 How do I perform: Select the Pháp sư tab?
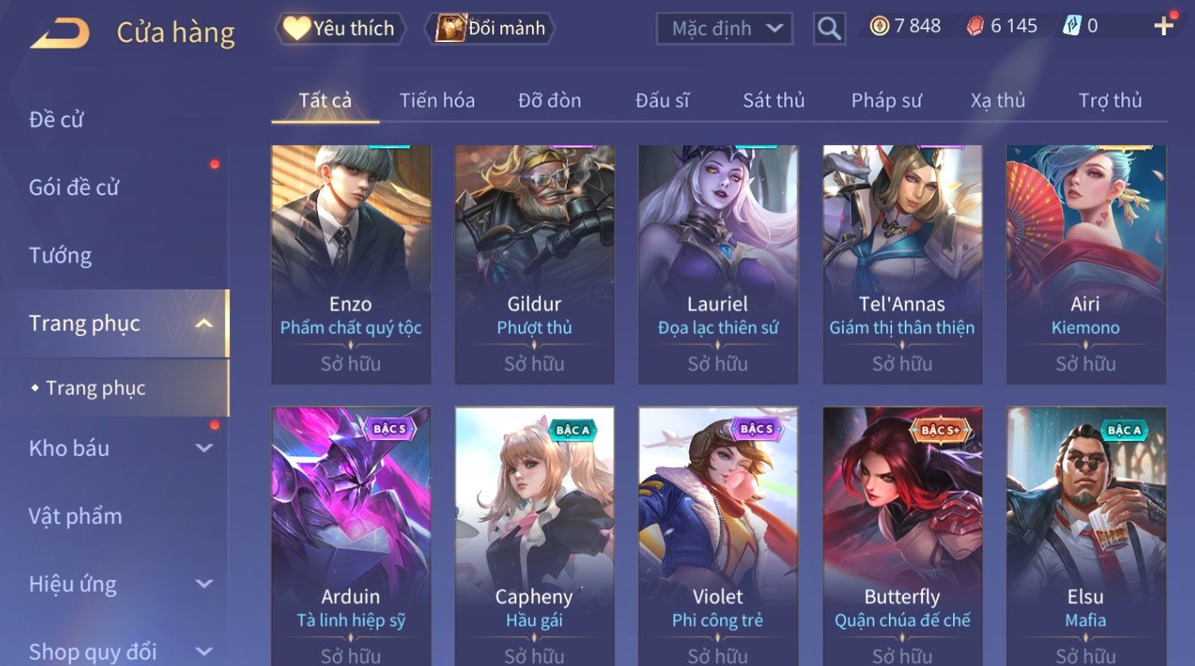(x=887, y=101)
